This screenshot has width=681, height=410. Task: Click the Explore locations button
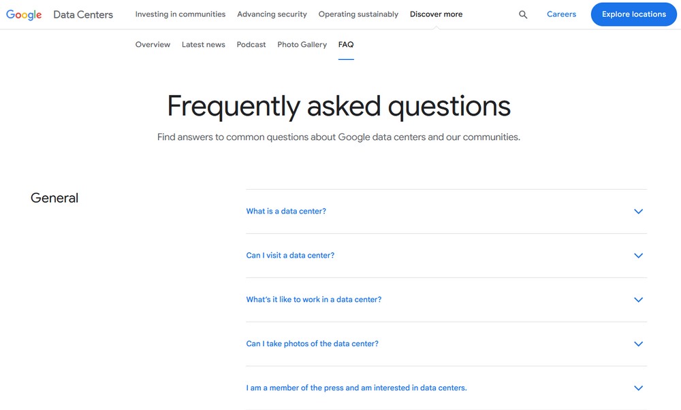click(633, 14)
